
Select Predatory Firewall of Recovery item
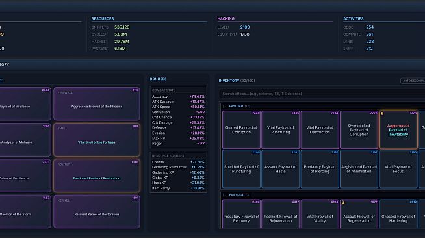(241, 214)
